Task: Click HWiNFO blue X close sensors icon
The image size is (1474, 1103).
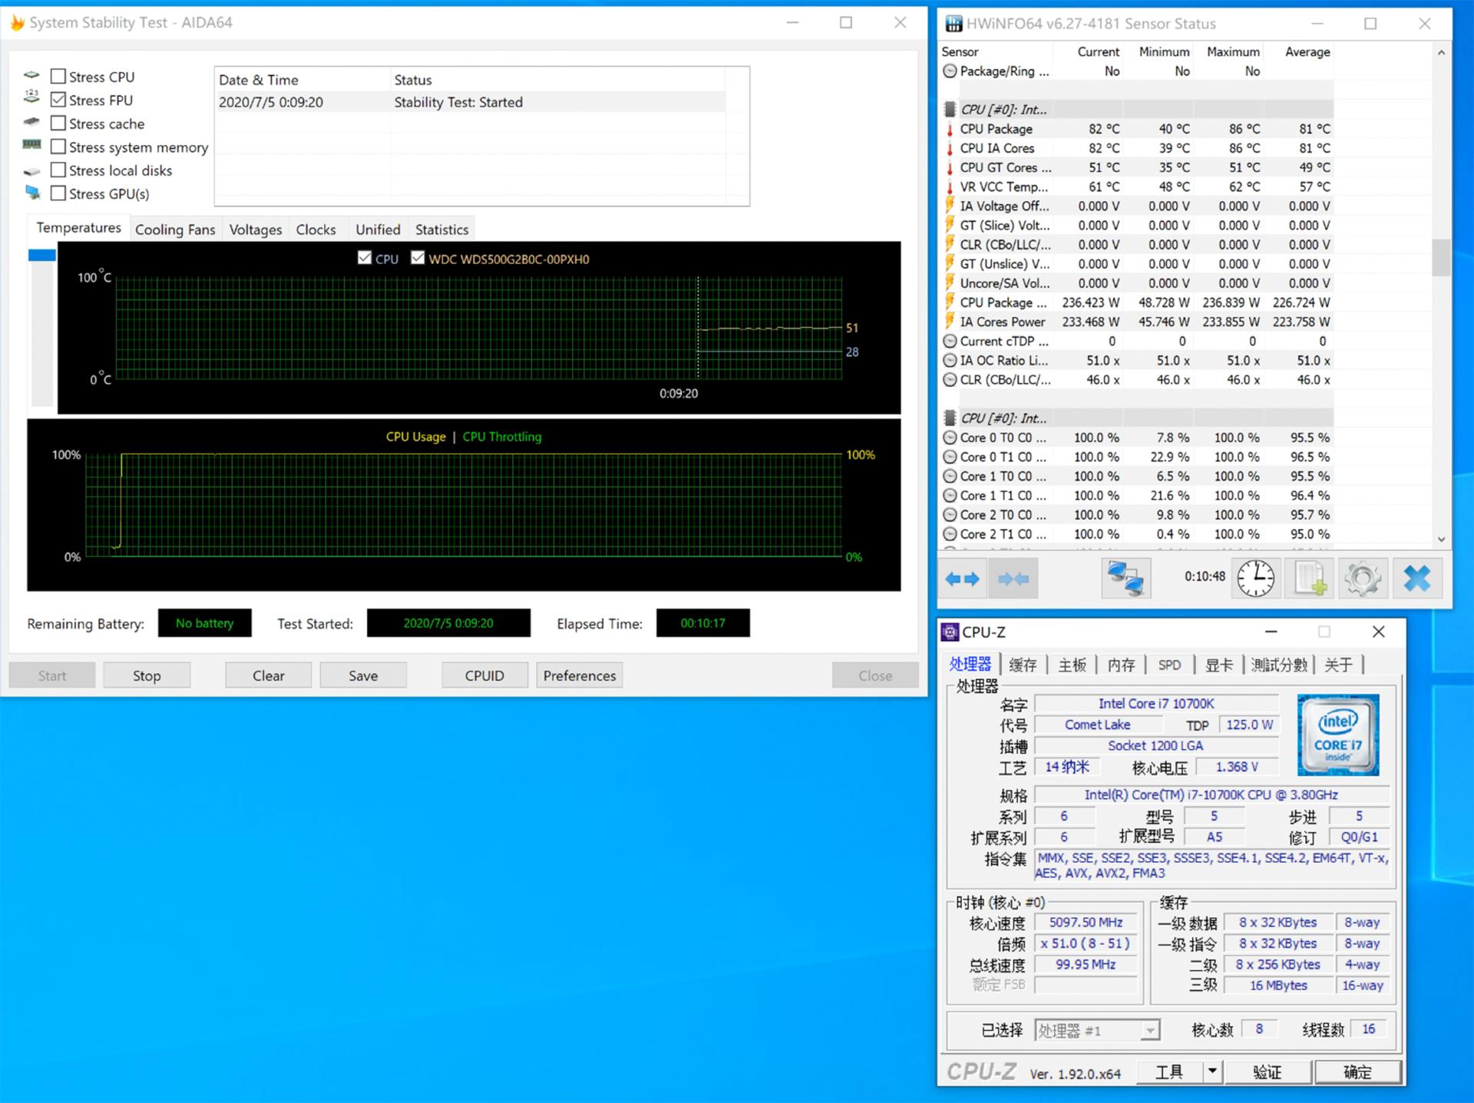Action: tap(1416, 579)
